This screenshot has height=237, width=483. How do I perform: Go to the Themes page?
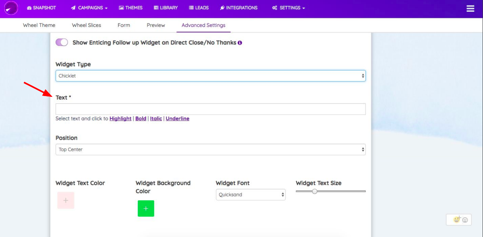click(x=131, y=8)
